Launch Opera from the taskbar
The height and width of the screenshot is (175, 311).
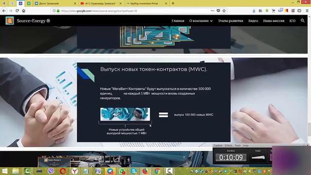pos(63,171)
